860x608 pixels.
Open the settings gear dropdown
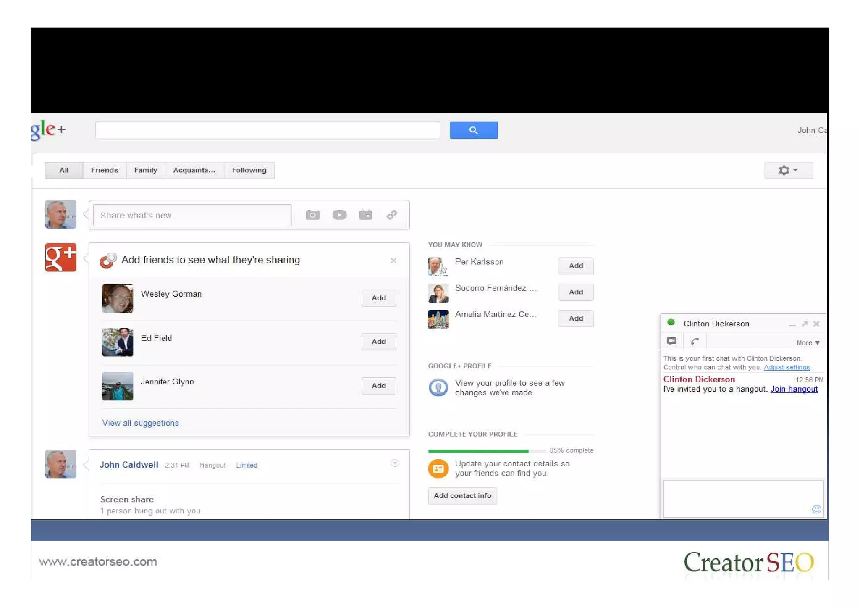point(788,170)
